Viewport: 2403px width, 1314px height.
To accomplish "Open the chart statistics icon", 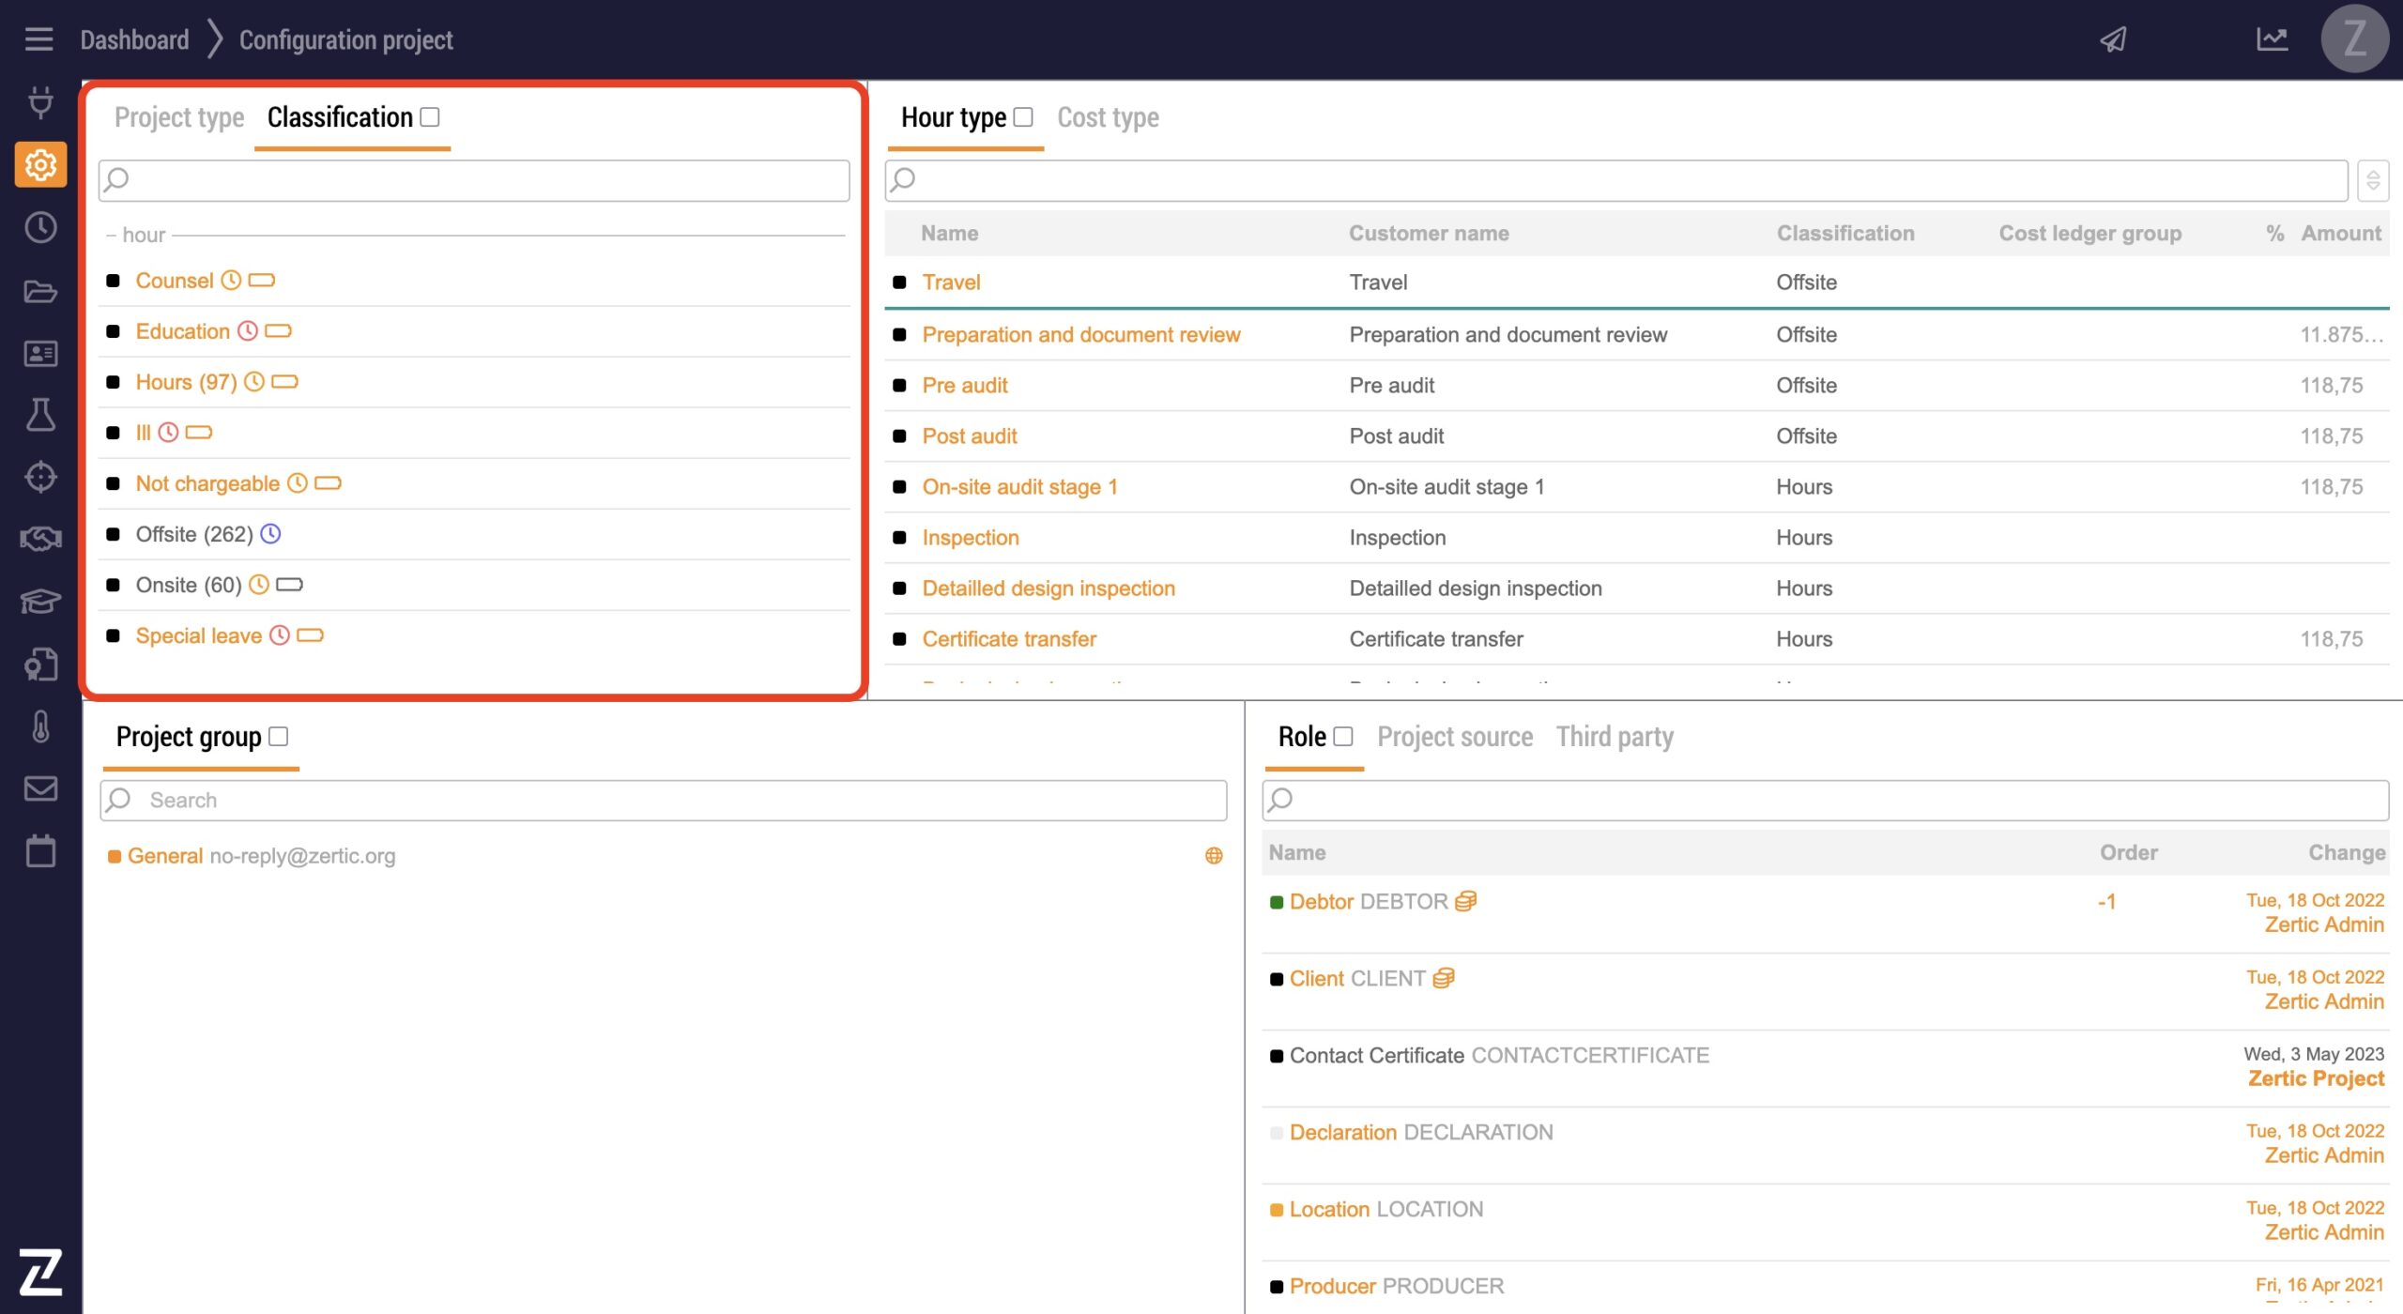I will tap(2272, 39).
